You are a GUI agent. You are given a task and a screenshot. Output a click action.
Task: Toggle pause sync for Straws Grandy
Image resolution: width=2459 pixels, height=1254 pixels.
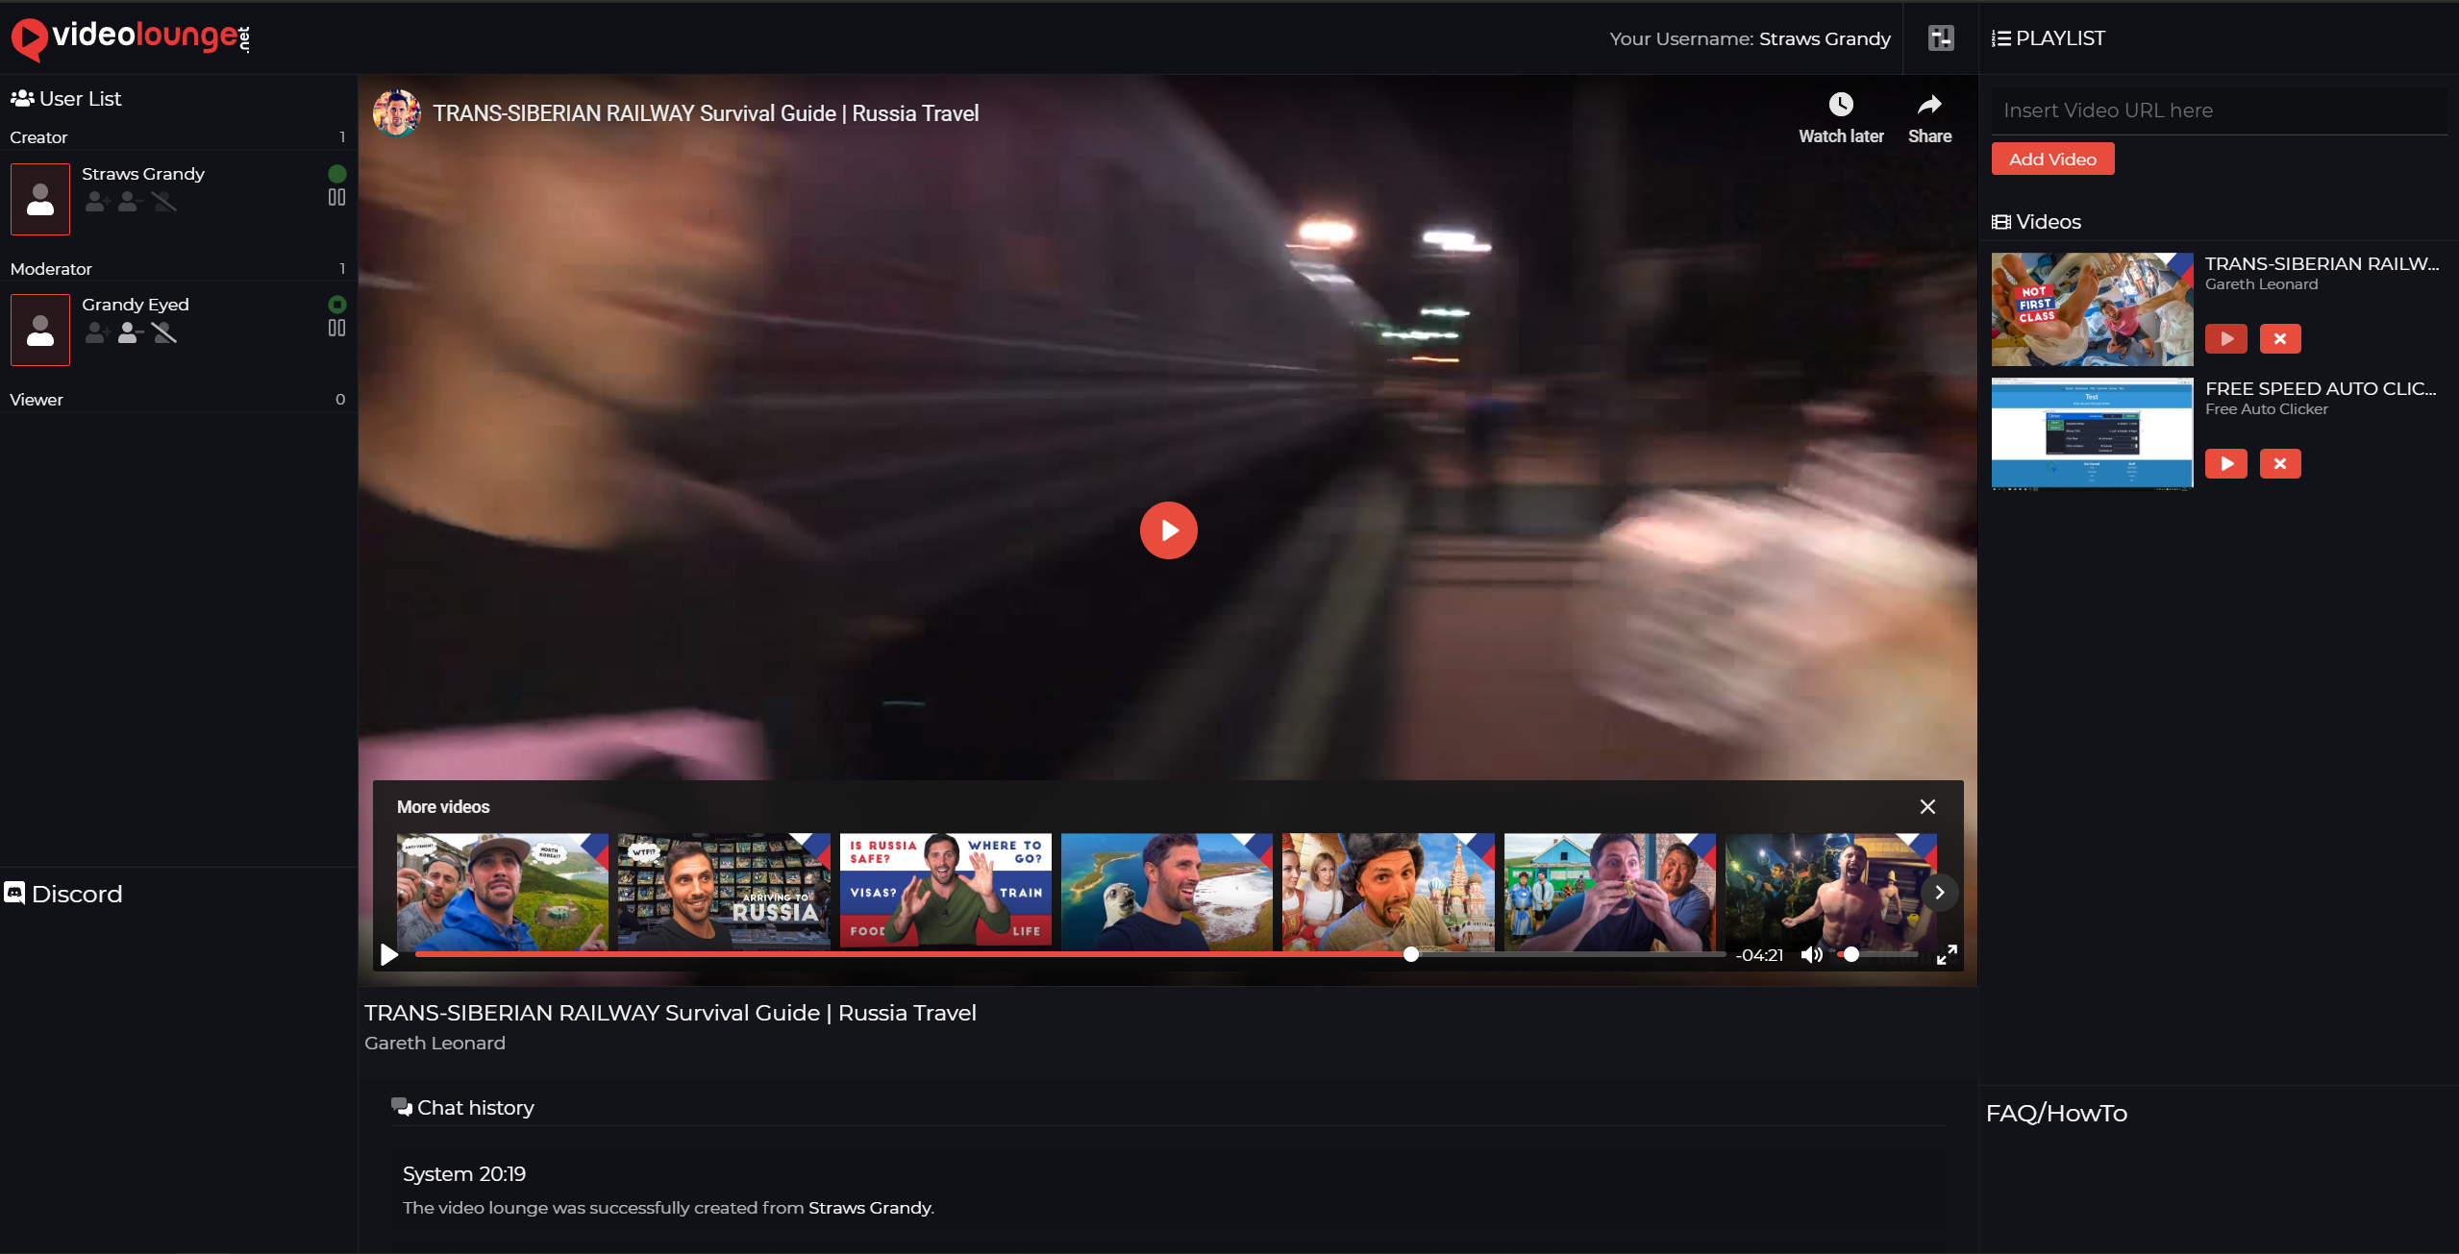pyautogui.click(x=337, y=197)
